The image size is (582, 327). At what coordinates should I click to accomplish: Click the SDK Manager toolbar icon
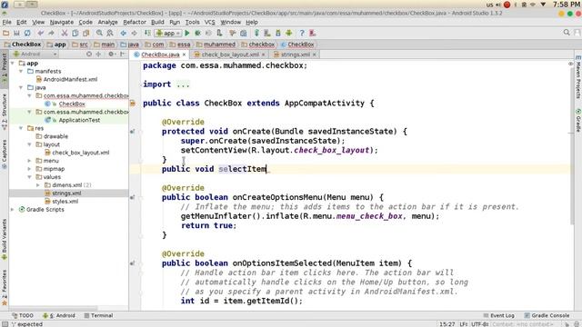[278, 33]
